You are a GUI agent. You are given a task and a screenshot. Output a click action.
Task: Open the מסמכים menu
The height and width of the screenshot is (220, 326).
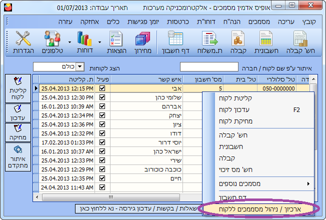coord(259,22)
